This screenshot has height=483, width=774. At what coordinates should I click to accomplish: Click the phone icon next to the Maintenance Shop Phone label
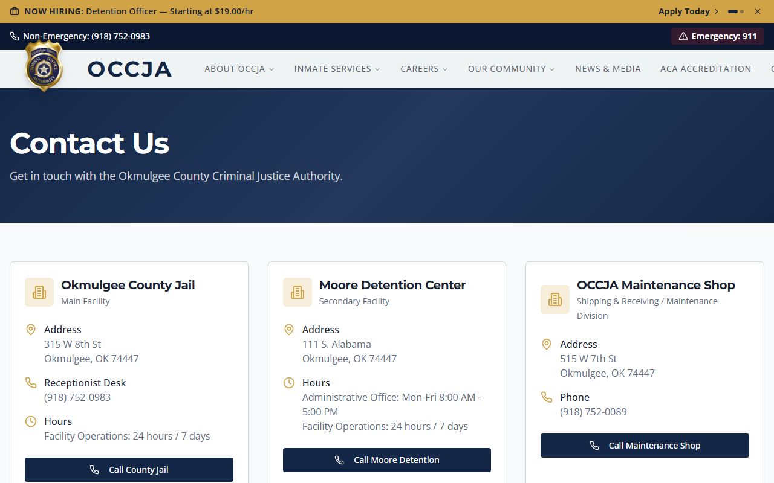point(547,397)
